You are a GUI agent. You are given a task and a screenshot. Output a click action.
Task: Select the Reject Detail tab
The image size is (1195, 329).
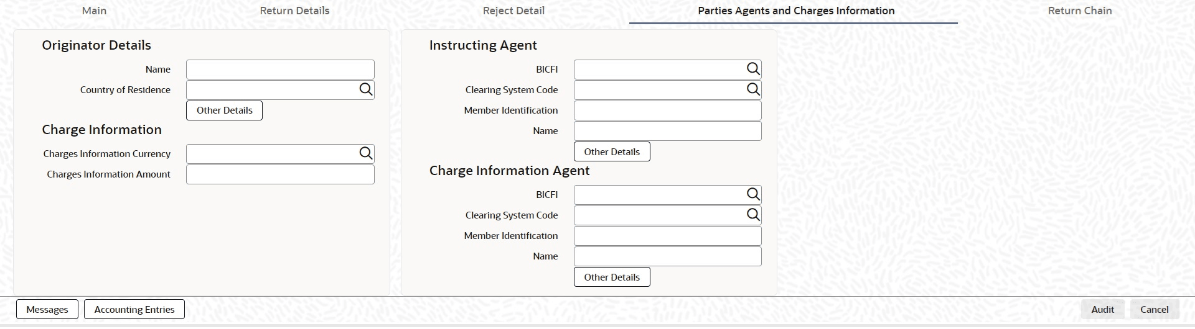click(513, 11)
